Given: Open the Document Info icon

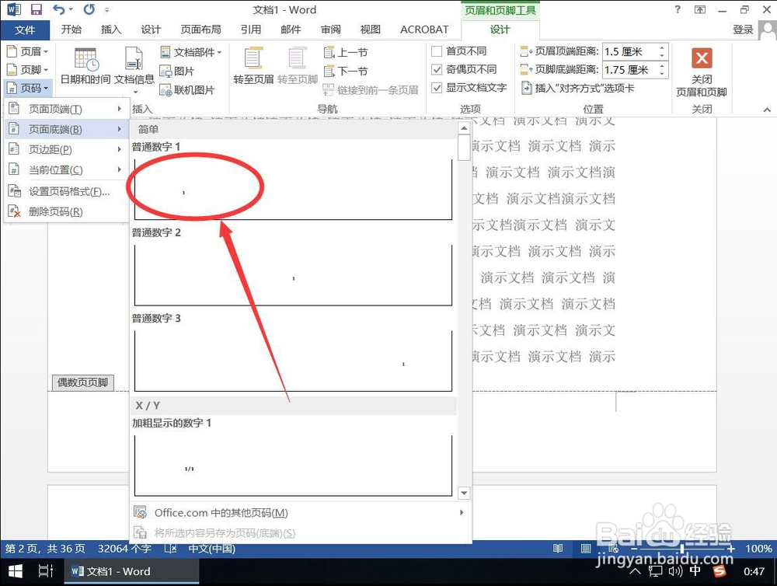Looking at the screenshot, I should (134, 69).
